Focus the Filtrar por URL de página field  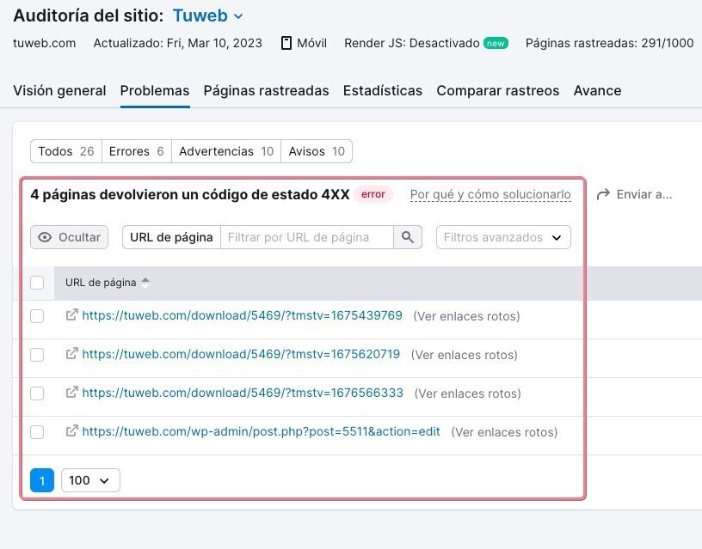[307, 237]
